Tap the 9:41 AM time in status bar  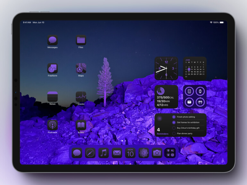click(x=27, y=22)
